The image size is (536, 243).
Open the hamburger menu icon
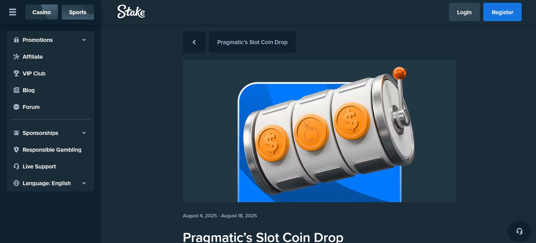coord(13,12)
